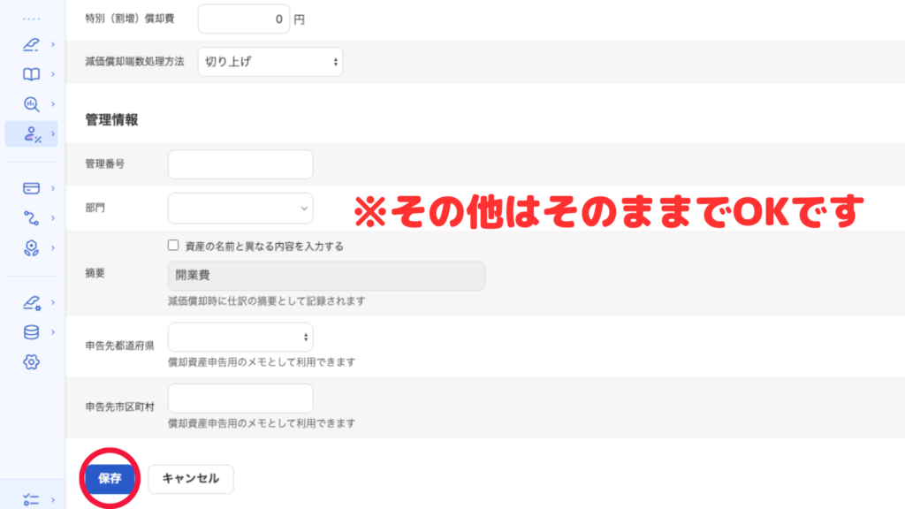Enable 資産の名前と異なる内容を入力する checkbox
Image resolution: width=905 pixels, height=509 pixels.
[x=173, y=246]
